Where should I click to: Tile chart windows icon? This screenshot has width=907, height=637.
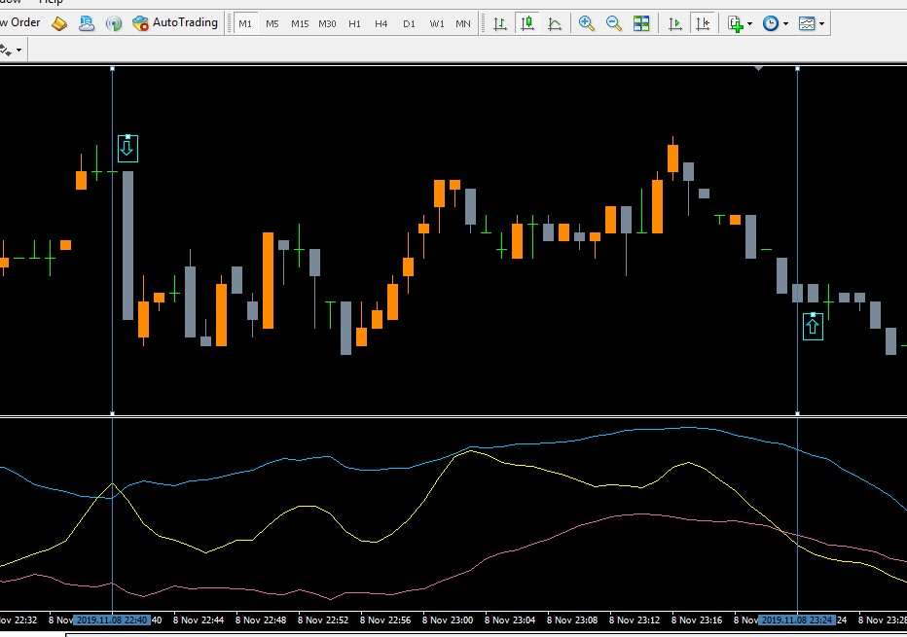[x=641, y=23]
